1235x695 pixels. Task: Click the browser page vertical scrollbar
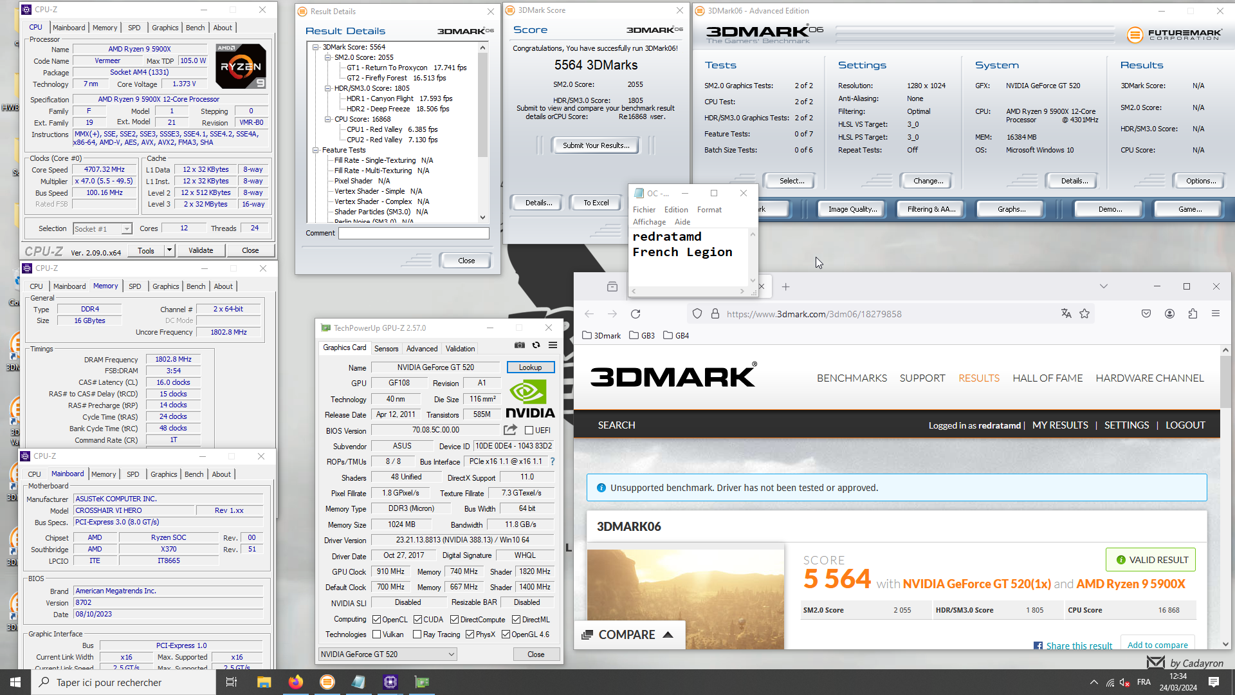tap(1226, 497)
